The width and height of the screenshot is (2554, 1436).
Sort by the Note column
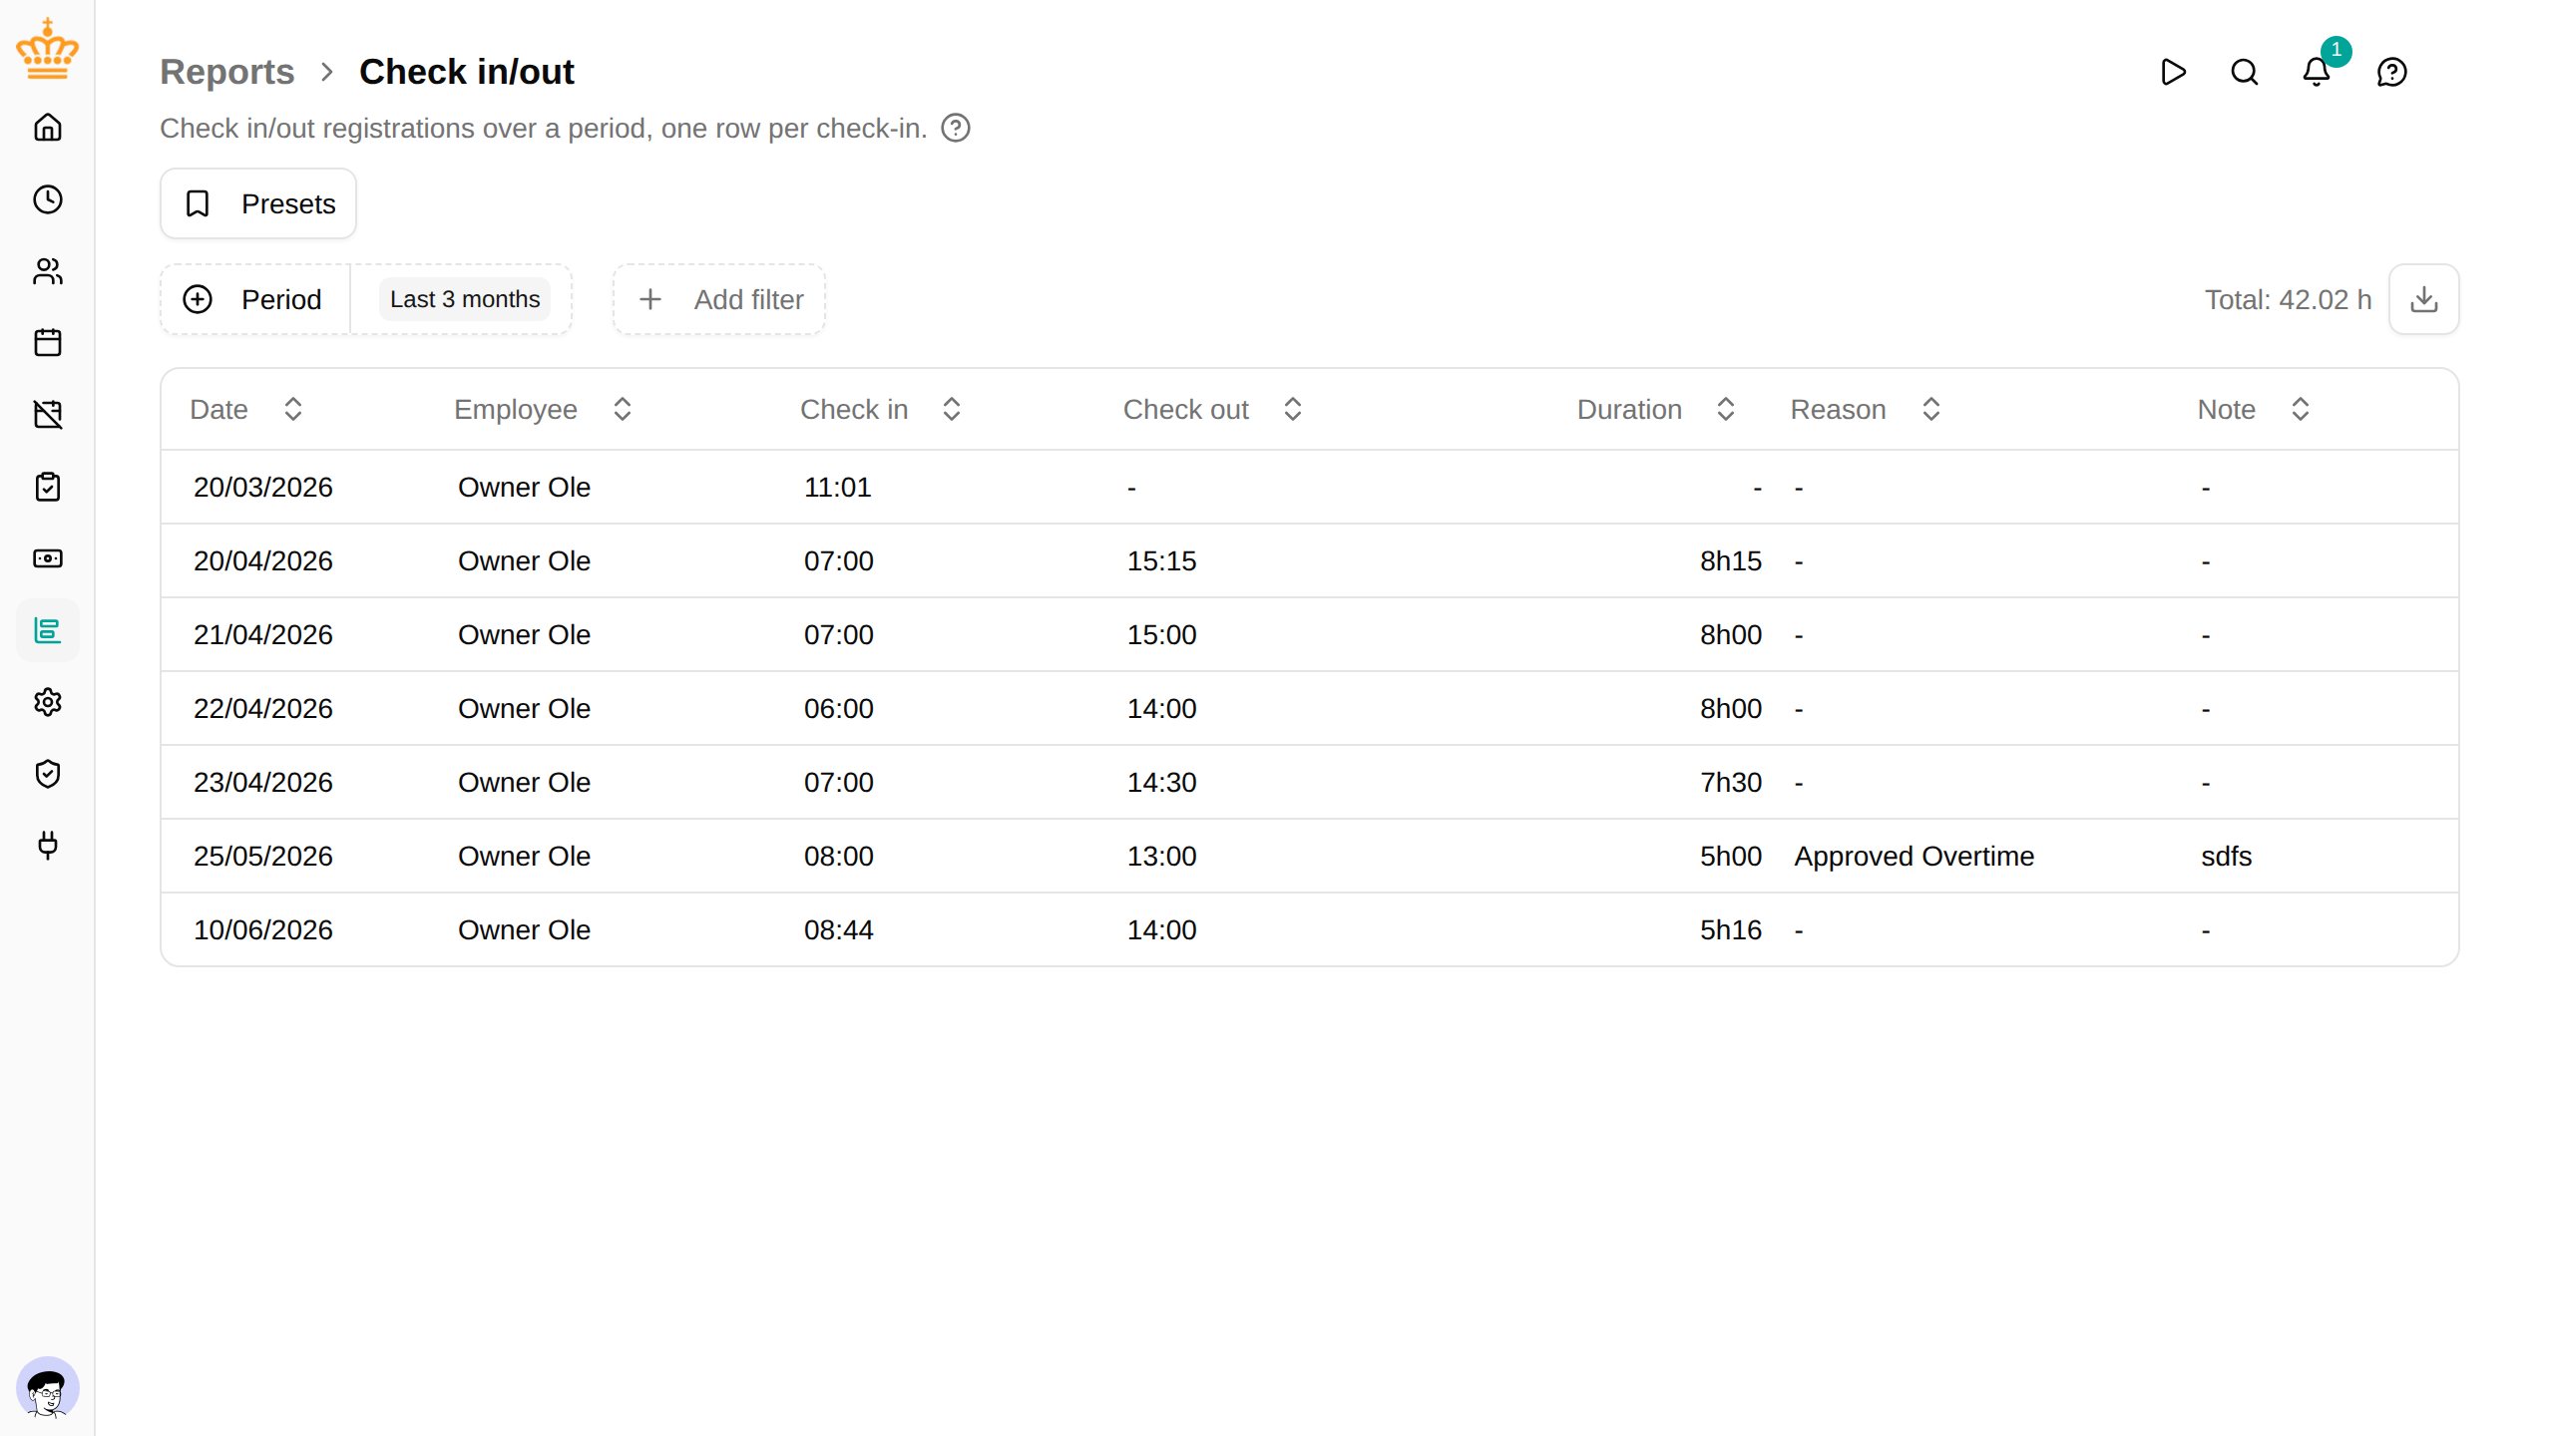click(x=2255, y=409)
